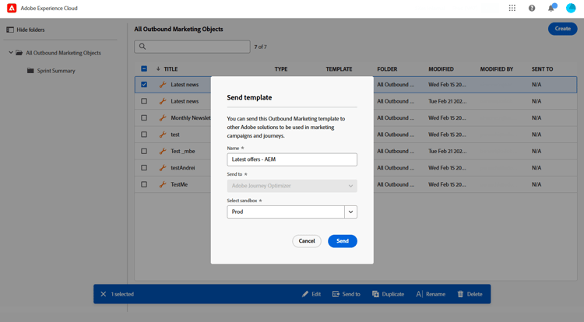Click the Name input field
The image size is (584, 322).
tap(292, 159)
